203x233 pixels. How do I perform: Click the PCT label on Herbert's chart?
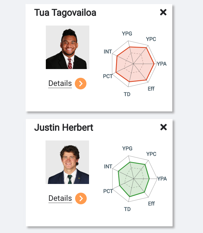coord(108,191)
